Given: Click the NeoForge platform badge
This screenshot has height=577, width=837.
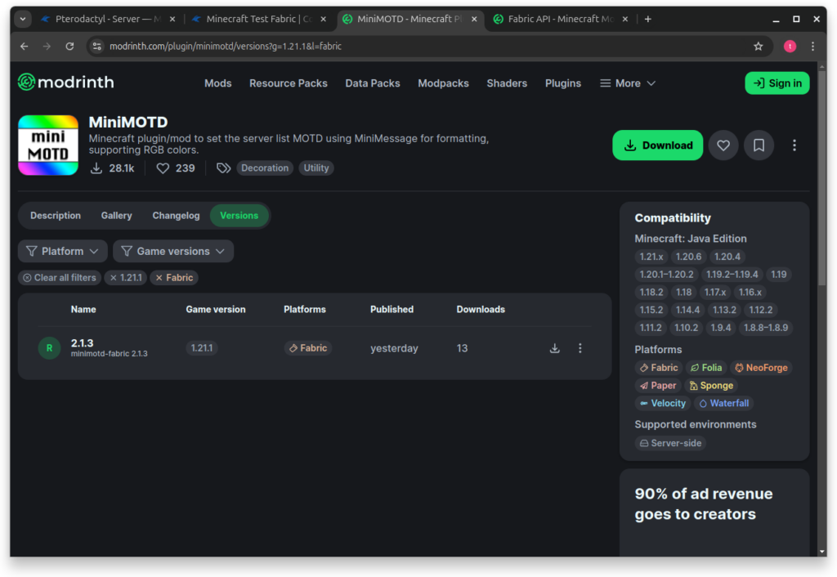Looking at the screenshot, I should tap(761, 368).
